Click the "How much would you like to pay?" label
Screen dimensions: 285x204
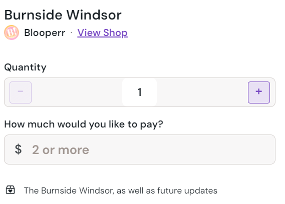click(84, 124)
